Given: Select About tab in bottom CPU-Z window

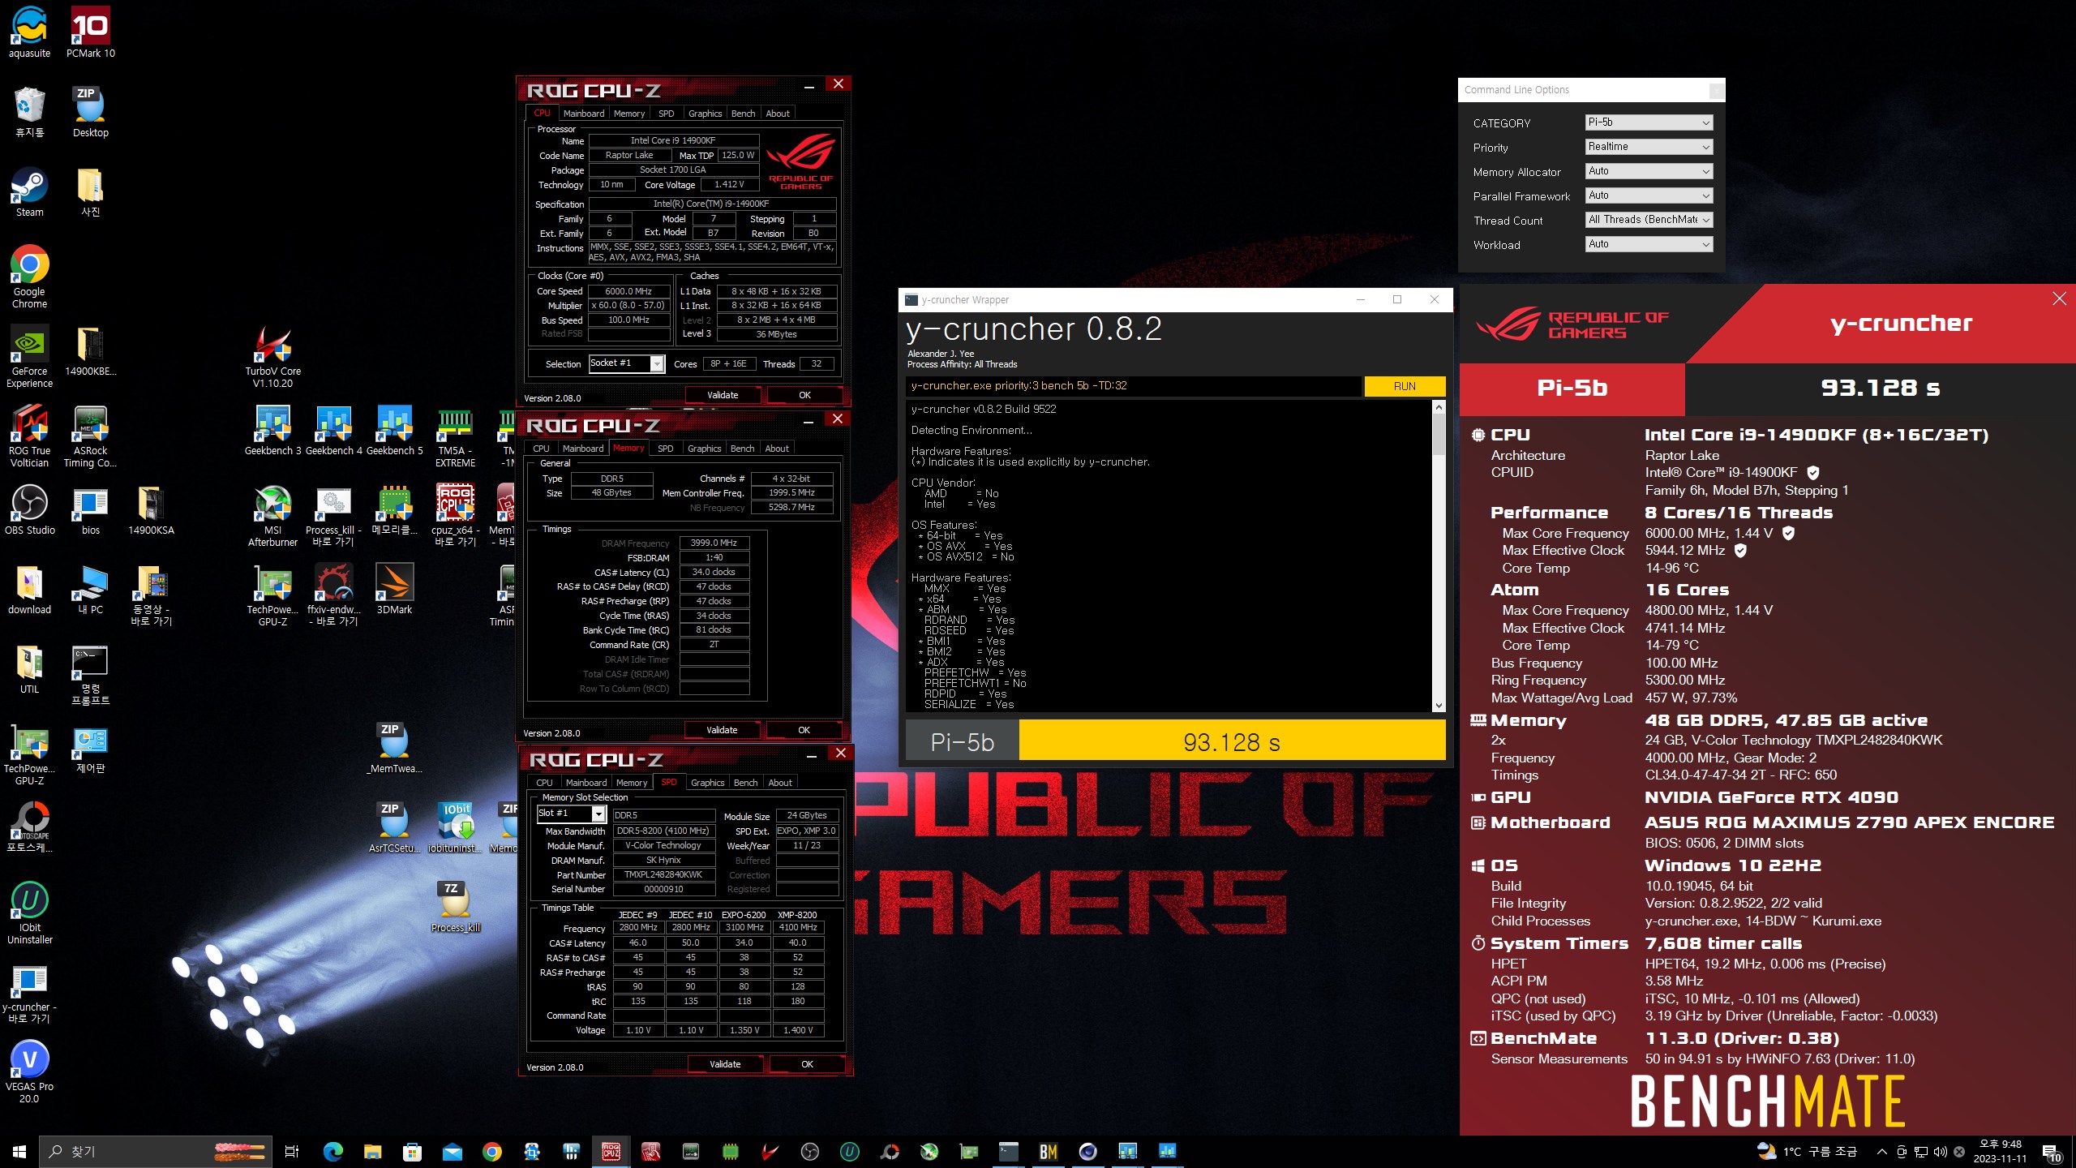Looking at the screenshot, I should point(779,783).
